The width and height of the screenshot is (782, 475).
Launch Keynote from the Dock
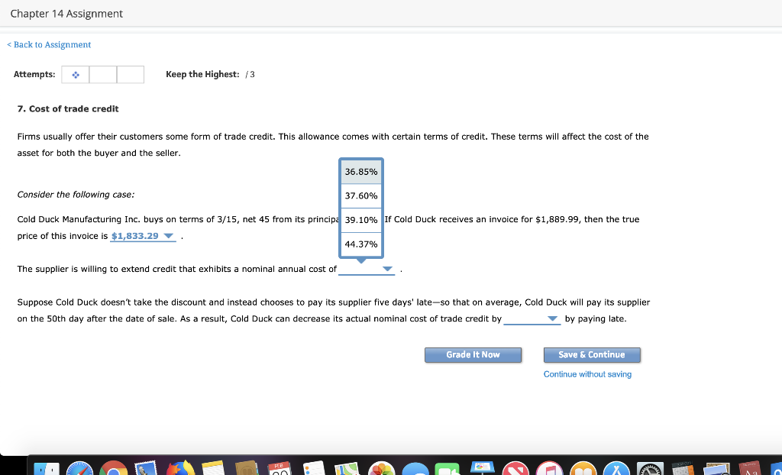pyautogui.click(x=481, y=466)
